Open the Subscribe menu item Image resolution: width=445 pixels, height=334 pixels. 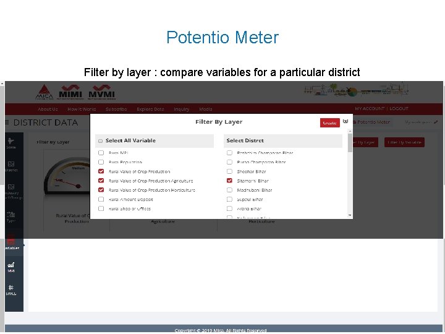(x=116, y=109)
